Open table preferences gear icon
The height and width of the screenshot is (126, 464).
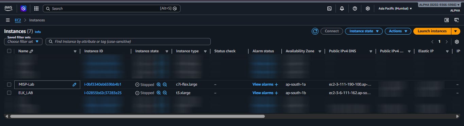click(x=457, y=41)
